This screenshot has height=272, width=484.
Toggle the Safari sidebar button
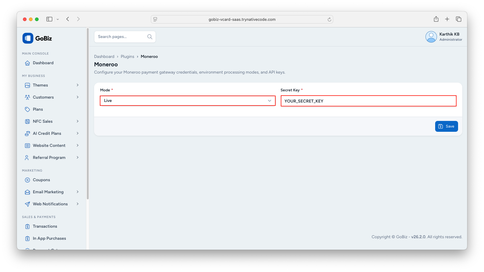[x=49, y=19]
